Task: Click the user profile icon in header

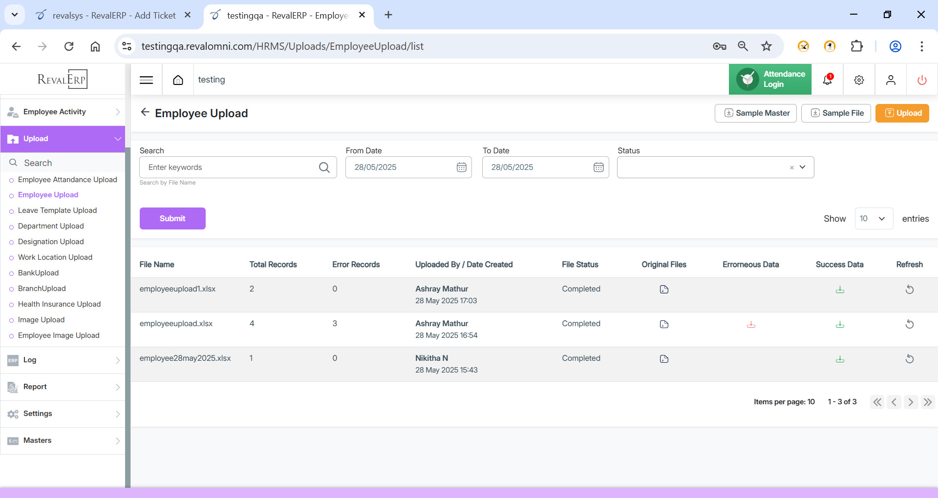Action: point(891,80)
